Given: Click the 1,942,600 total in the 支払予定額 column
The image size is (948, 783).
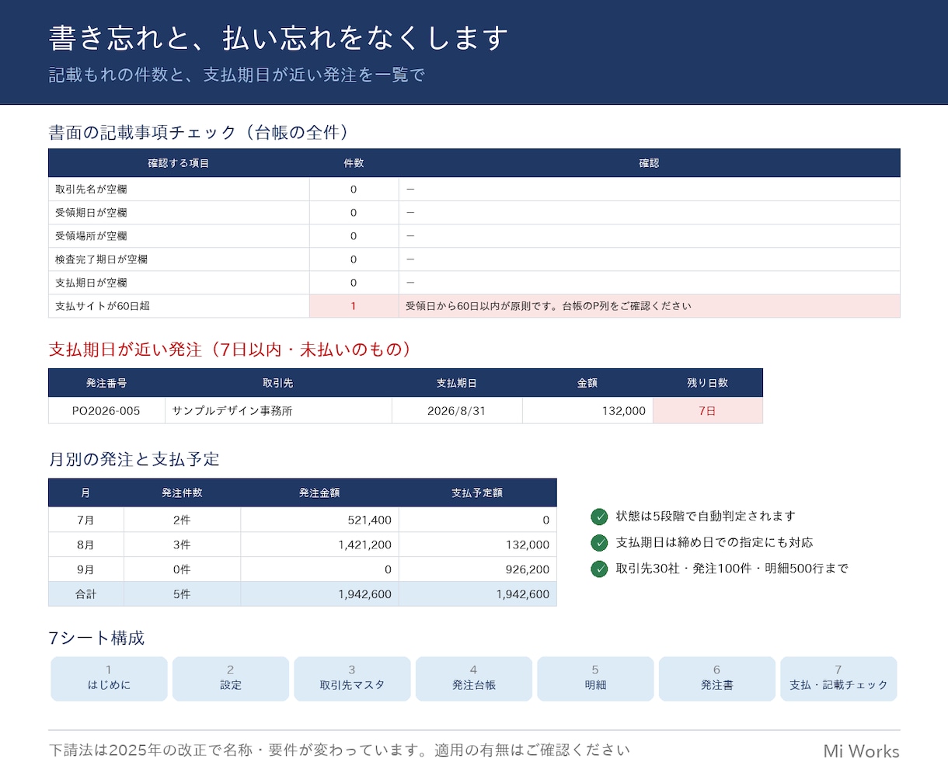Looking at the screenshot, I should pos(477,595).
